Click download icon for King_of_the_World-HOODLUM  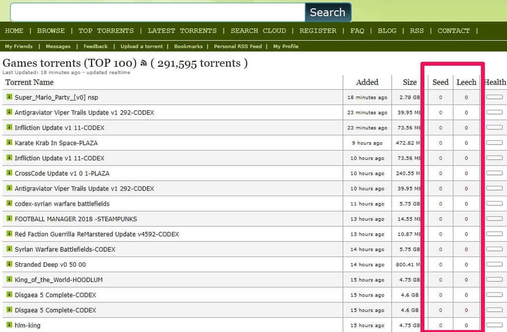coord(9,279)
